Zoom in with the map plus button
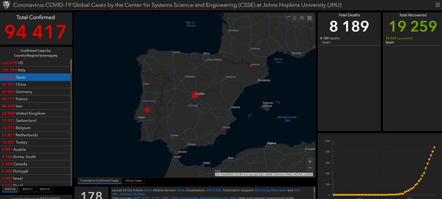This screenshot has width=442, height=199. (x=310, y=162)
